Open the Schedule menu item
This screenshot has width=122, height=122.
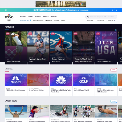[x=23, y=16]
